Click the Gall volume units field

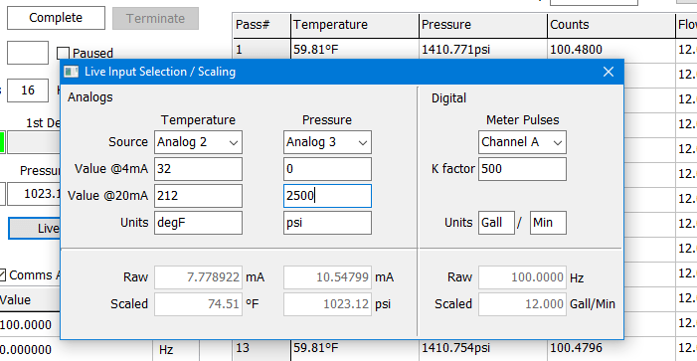click(x=496, y=223)
